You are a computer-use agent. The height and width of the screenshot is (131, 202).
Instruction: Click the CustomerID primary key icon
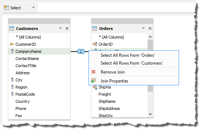coord(12,44)
